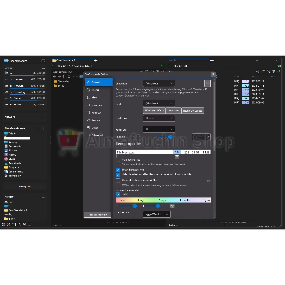Enable Mark recent files checkbox
Image resolution: width=285 pixels, height=285 pixels.
[118, 160]
